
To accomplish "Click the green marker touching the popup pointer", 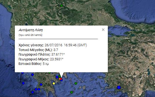I will (59, 76).
